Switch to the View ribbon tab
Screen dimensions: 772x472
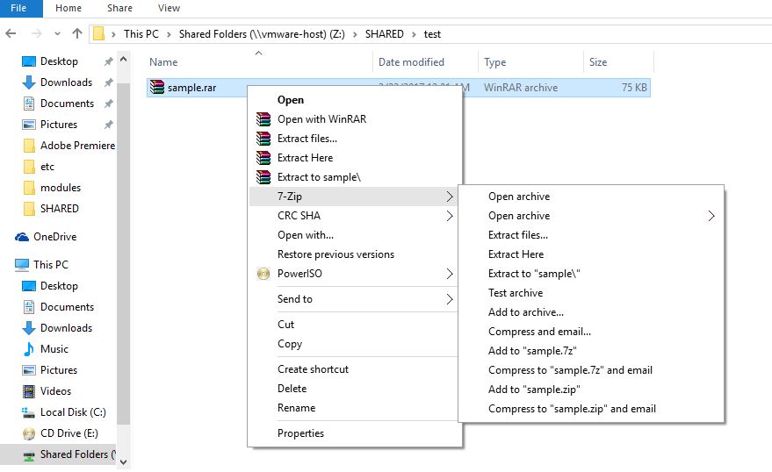click(169, 8)
